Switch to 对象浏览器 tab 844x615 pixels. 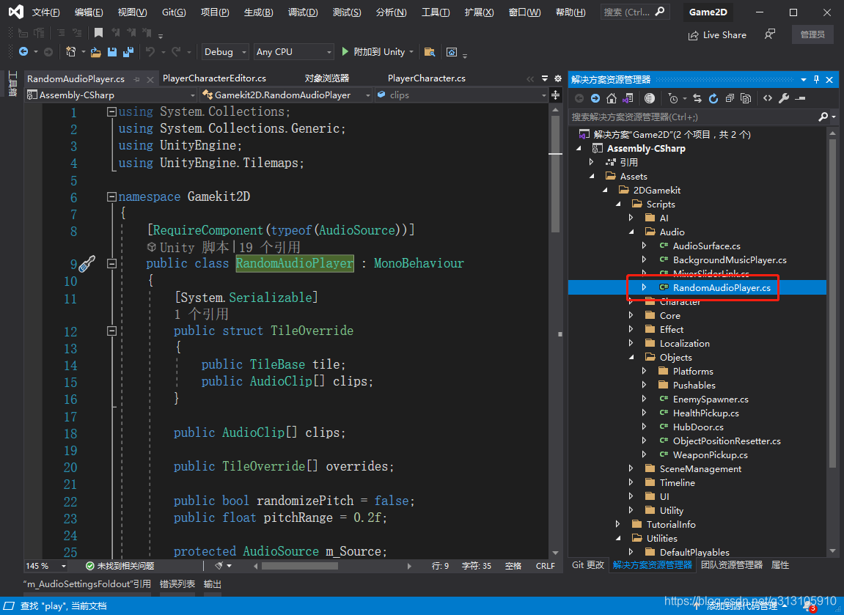pyautogui.click(x=327, y=78)
